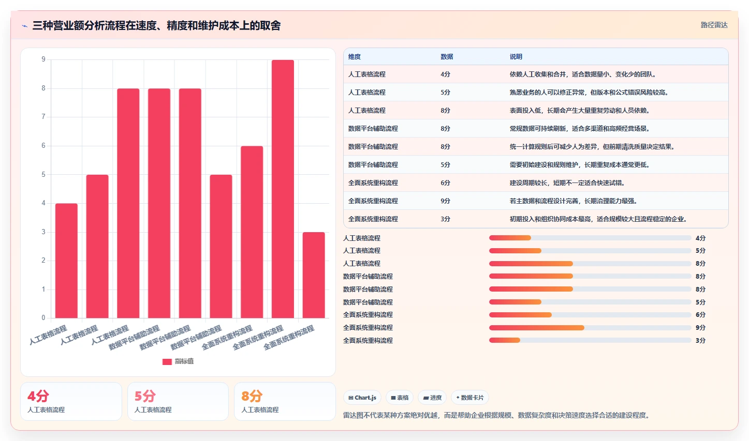Click the 说明 column header
Screen dimensions: 749x441
tap(516, 57)
